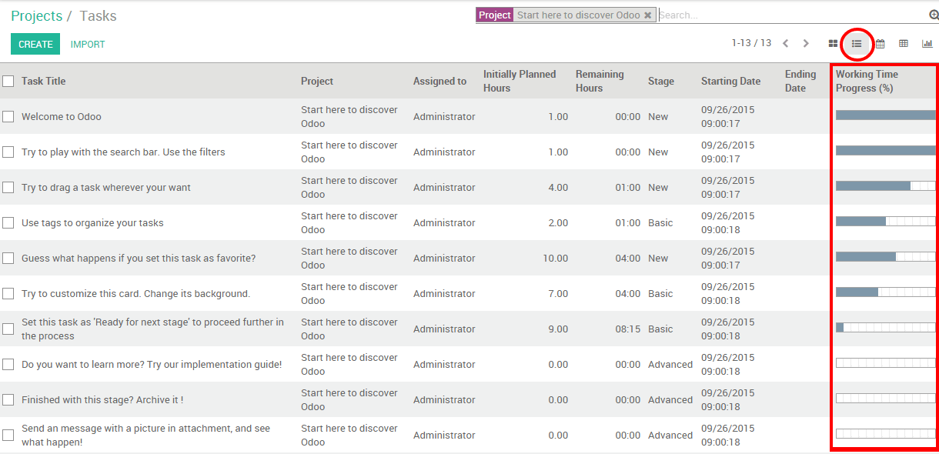939x454 pixels.
Task: Go to the next page of tasks
Action: 805,43
